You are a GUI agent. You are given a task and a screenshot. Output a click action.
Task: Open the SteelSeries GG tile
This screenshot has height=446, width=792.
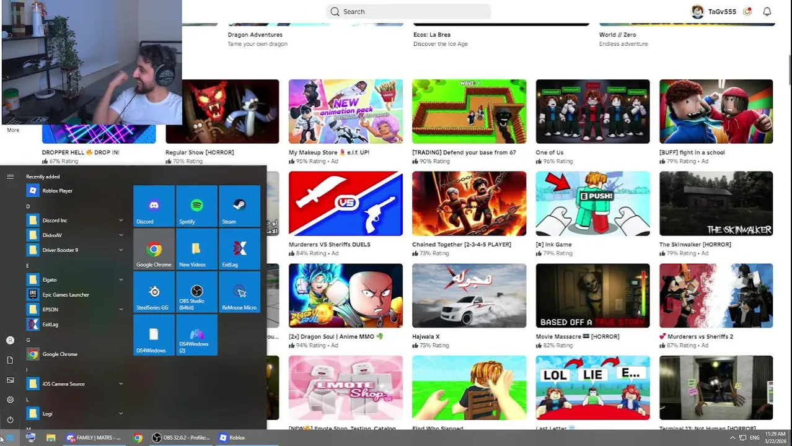(x=154, y=292)
